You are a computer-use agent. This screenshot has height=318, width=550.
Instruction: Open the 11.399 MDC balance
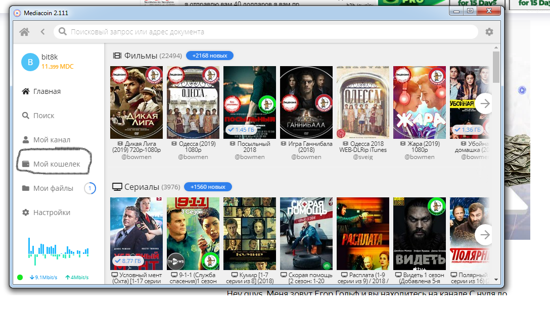click(x=58, y=67)
